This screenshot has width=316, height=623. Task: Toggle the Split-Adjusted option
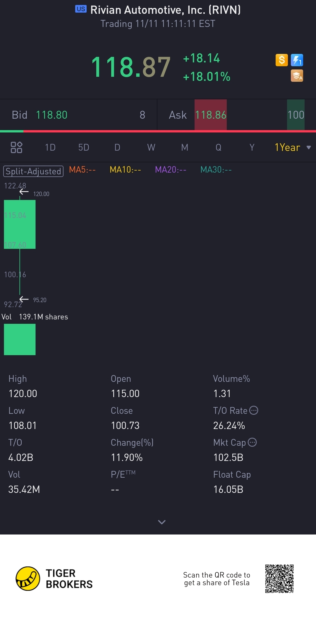33,171
